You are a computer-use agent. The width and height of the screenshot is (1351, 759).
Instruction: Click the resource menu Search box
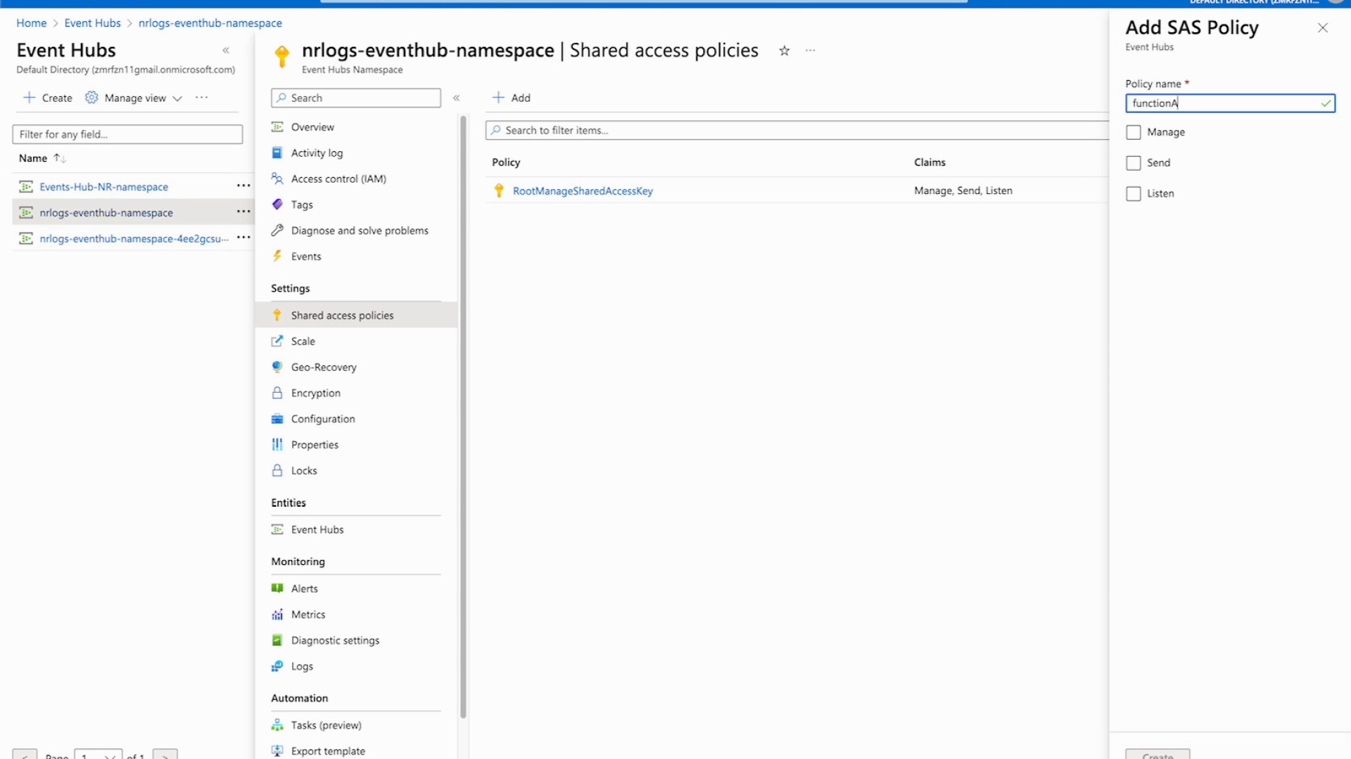tap(356, 98)
